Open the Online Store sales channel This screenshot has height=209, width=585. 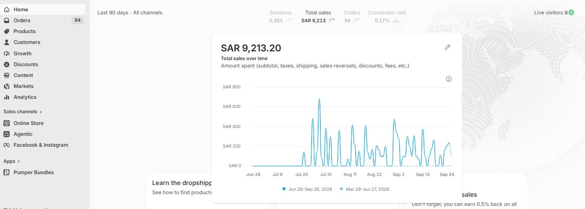(43, 123)
